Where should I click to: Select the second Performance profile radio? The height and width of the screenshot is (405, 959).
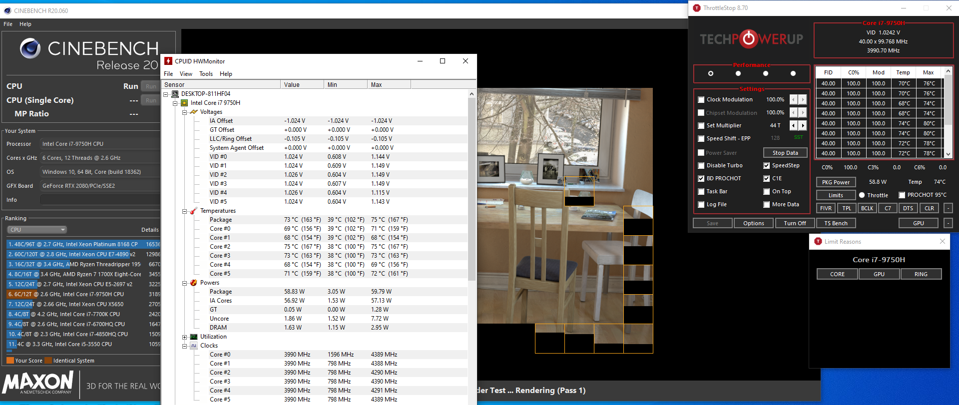738,73
